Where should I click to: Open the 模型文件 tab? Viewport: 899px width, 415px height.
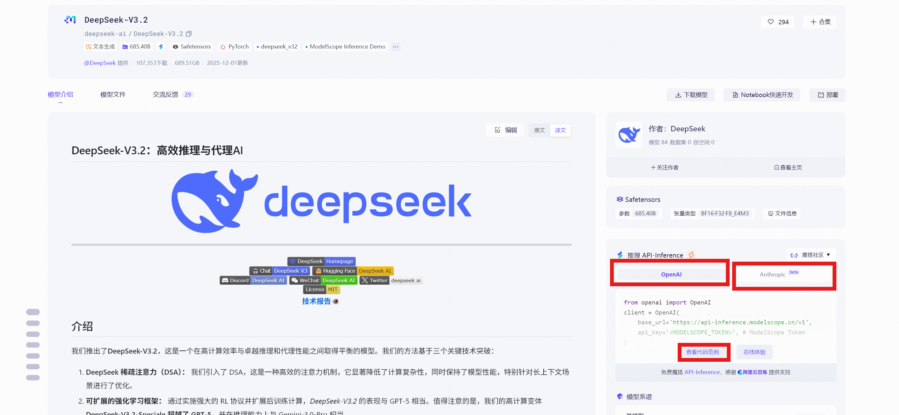pos(113,94)
